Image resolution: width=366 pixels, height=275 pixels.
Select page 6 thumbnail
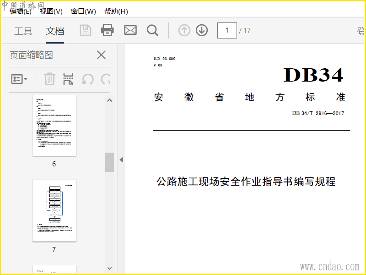pos(54,125)
